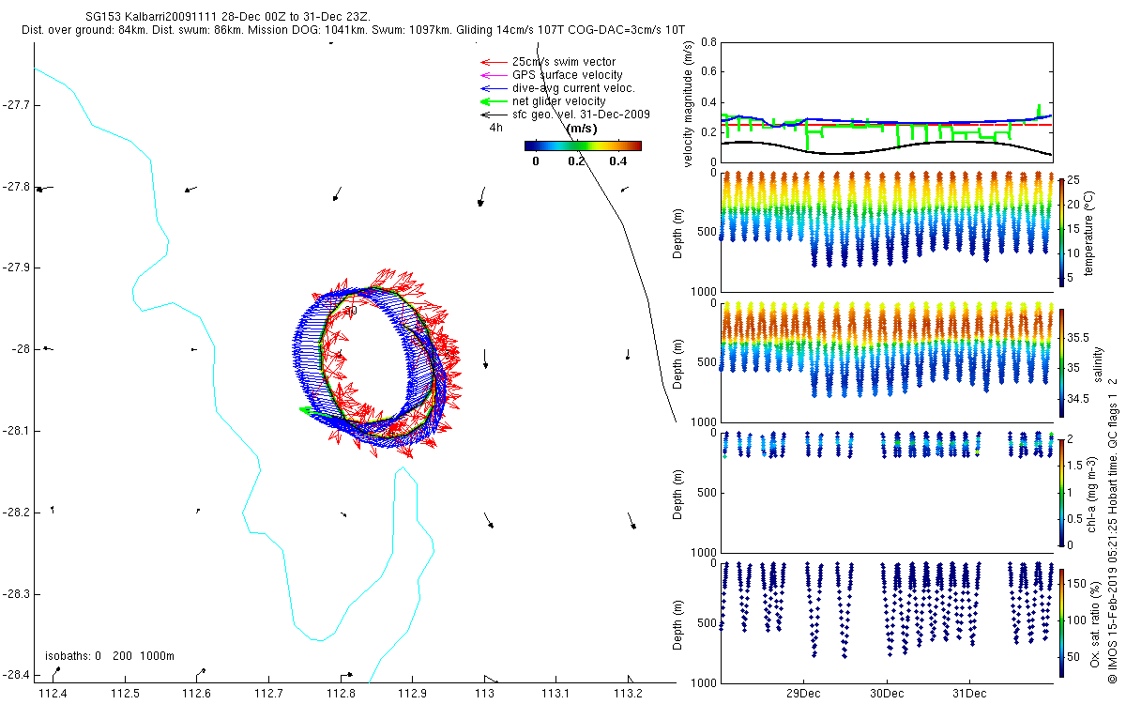Click the "34.5" tick on salinity colorbar
The image size is (1126, 704).
1078,399
